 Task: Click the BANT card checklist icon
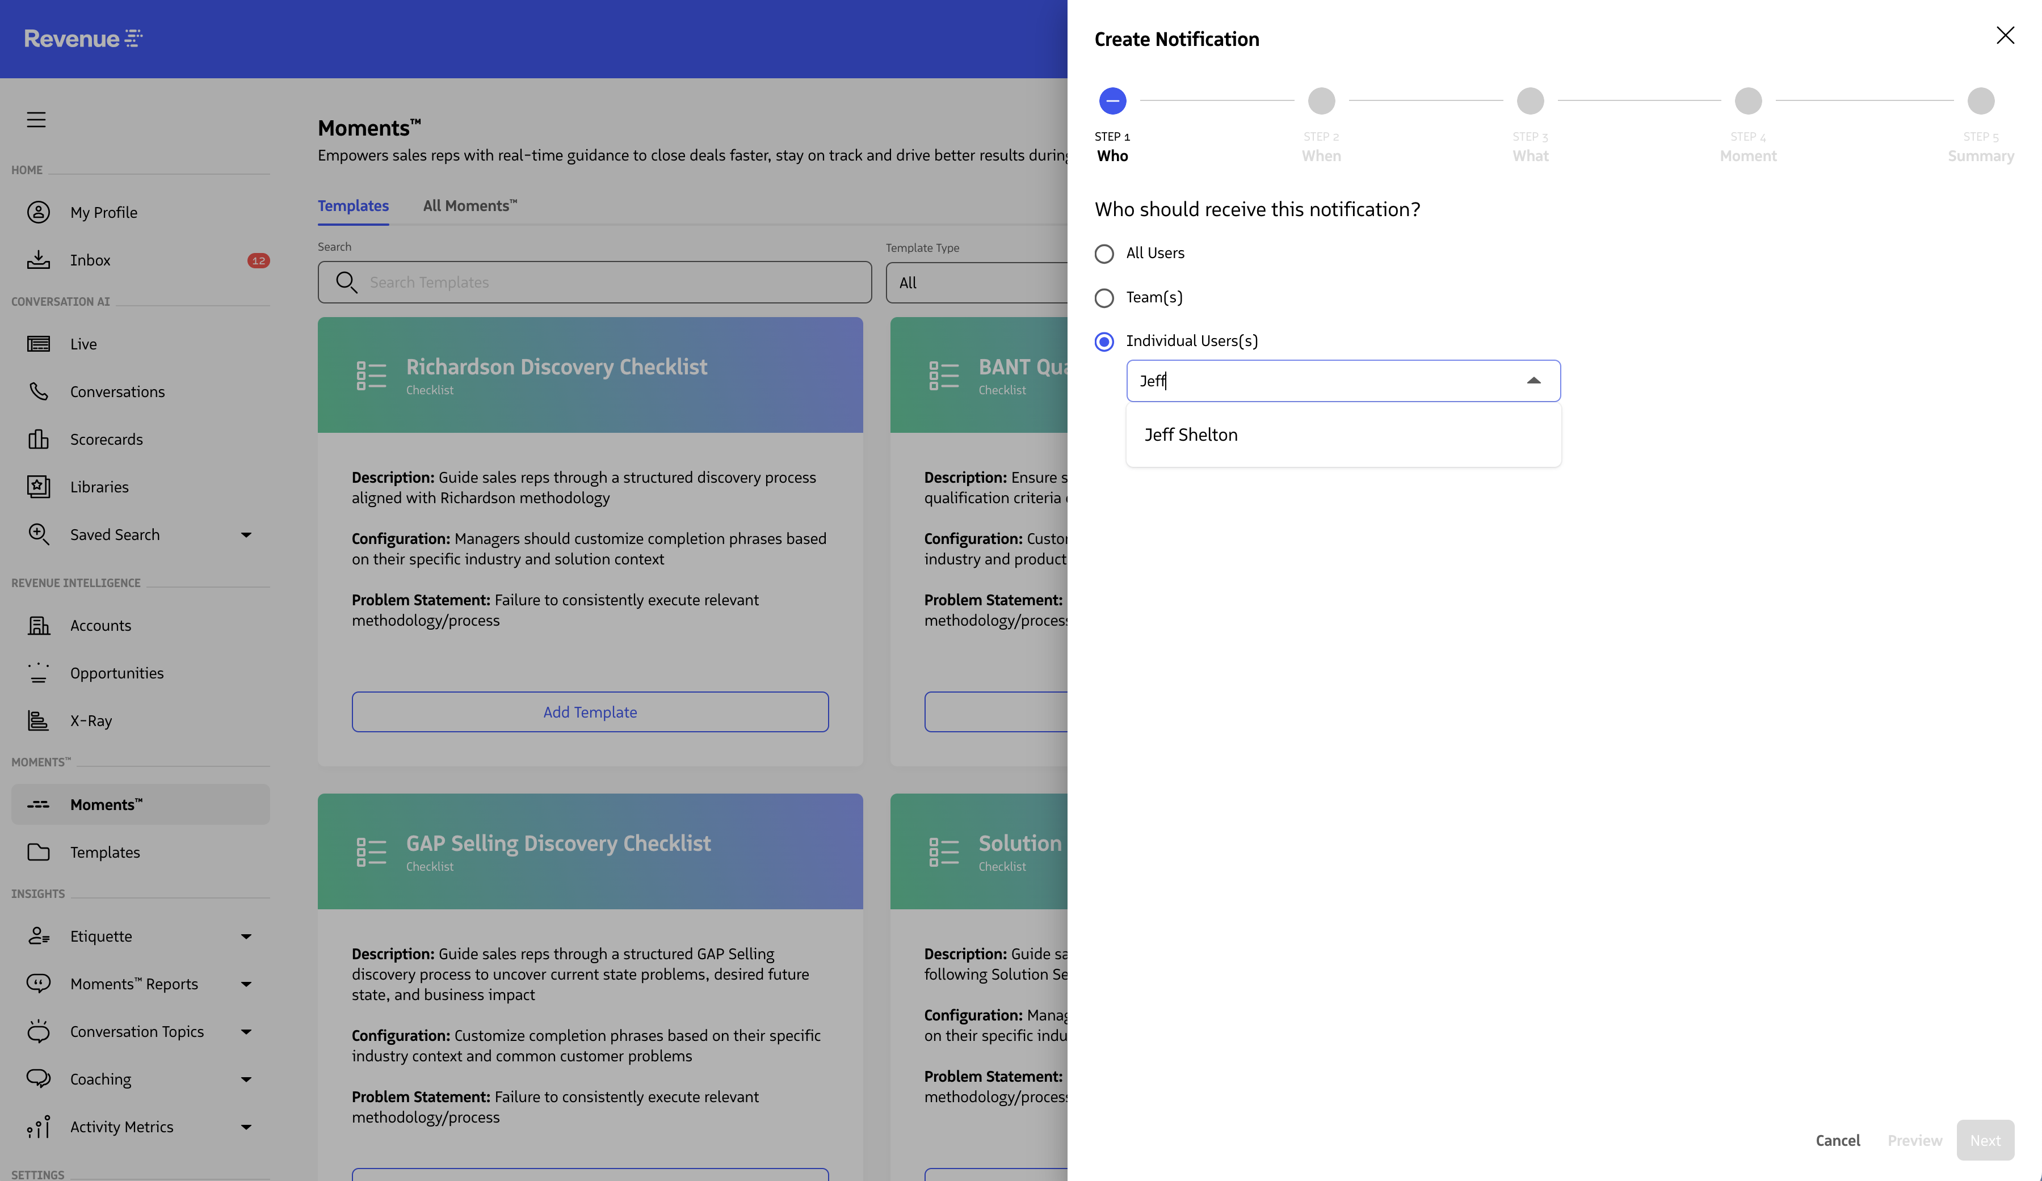click(944, 375)
